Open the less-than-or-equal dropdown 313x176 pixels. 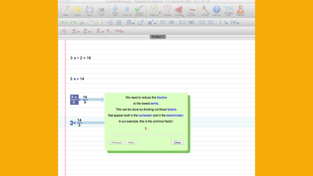tap(78, 32)
